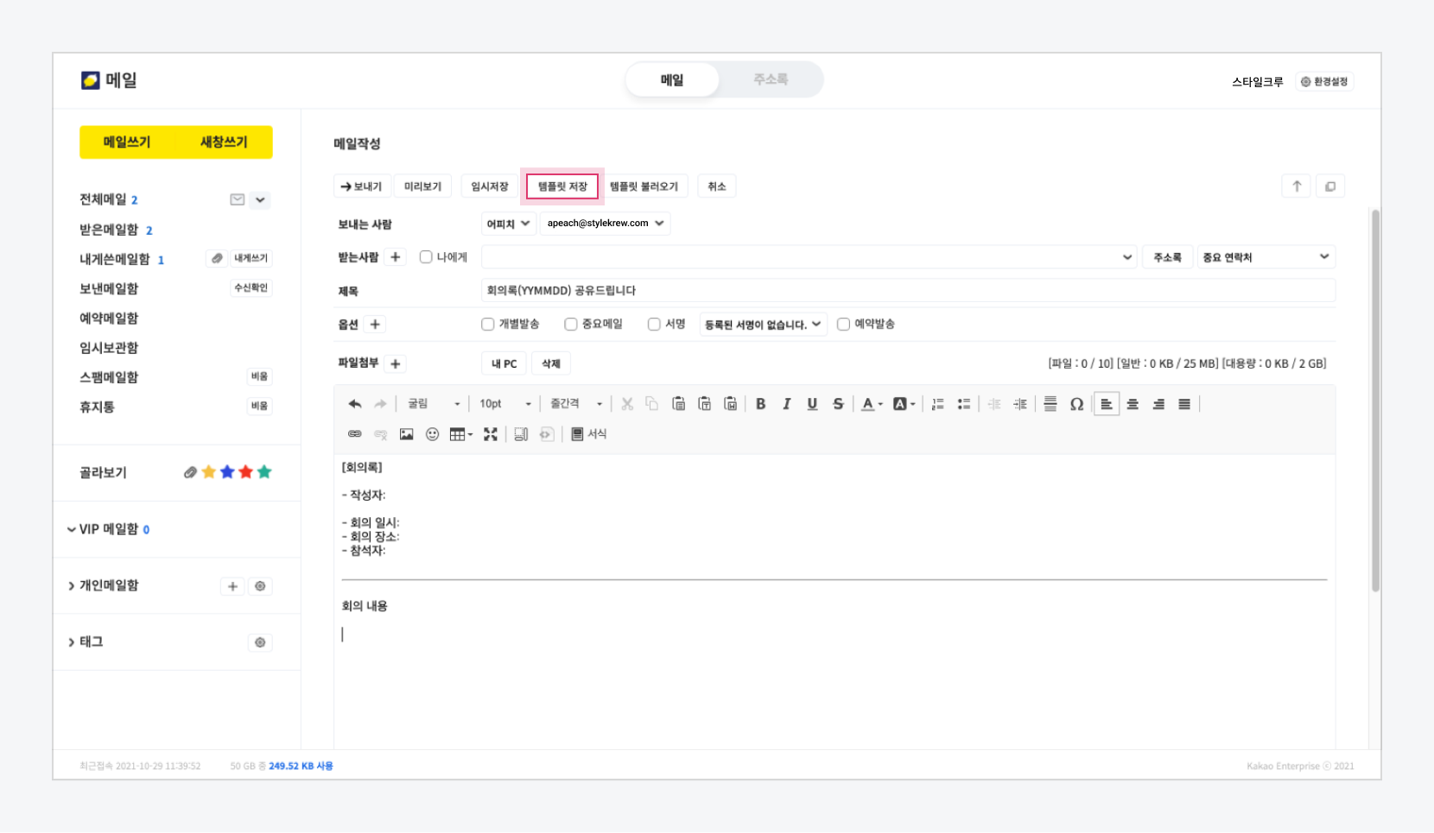Insert an emoticon using the smiley icon

pyautogui.click(x=432, y=434)
